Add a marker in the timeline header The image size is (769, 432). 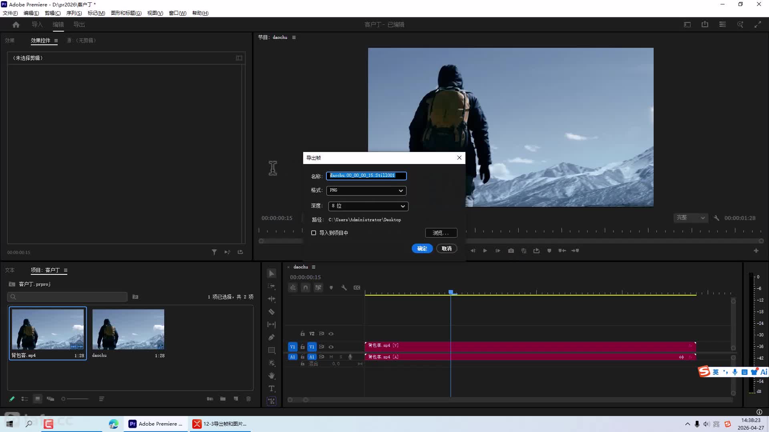331,288
